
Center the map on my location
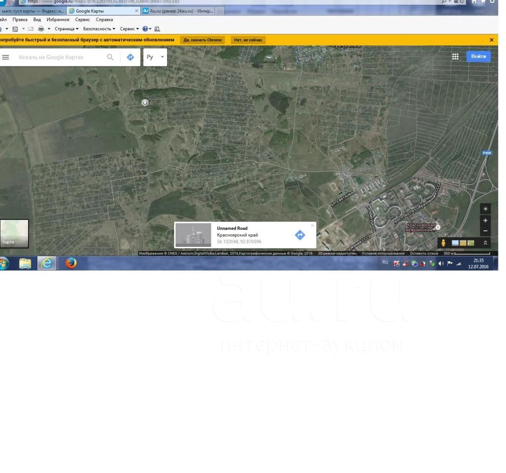click(485, 209)
